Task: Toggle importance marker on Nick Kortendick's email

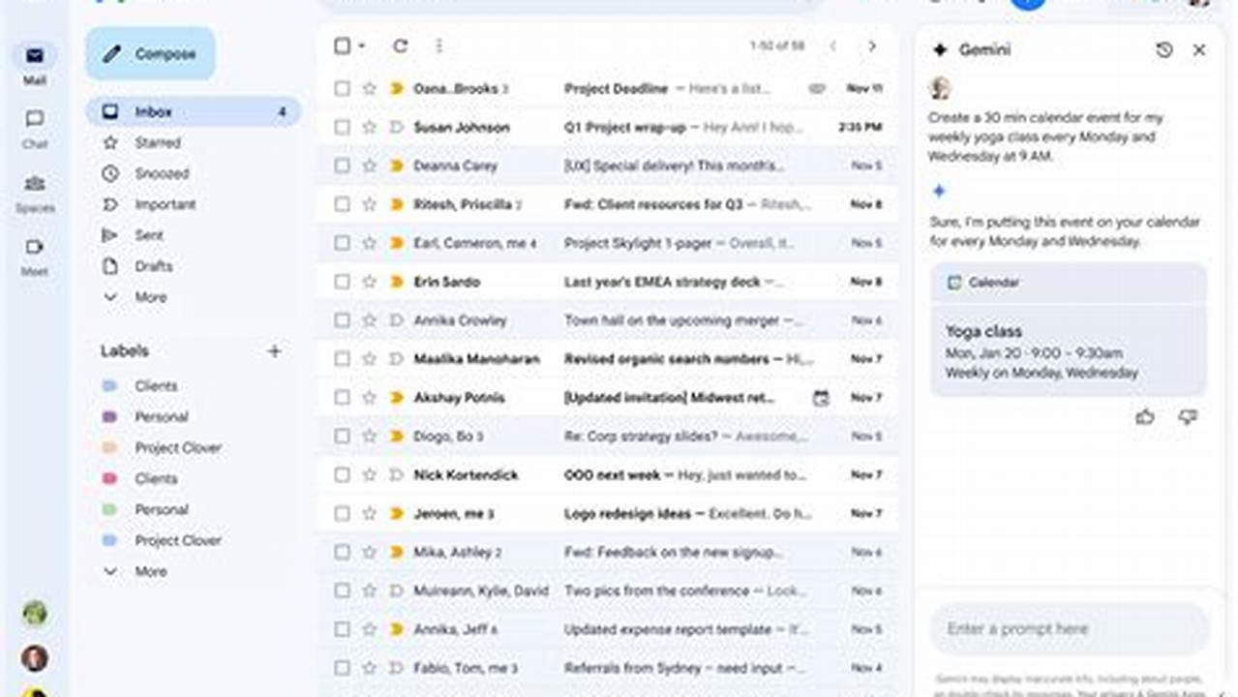Action: coord(396,475)
